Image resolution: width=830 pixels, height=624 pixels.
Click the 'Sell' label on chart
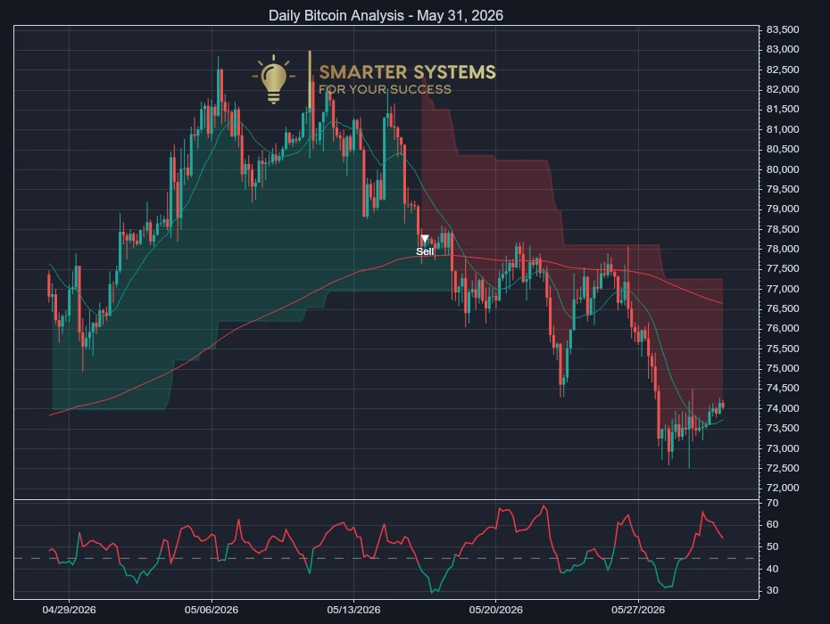click(x=425, y=251)
